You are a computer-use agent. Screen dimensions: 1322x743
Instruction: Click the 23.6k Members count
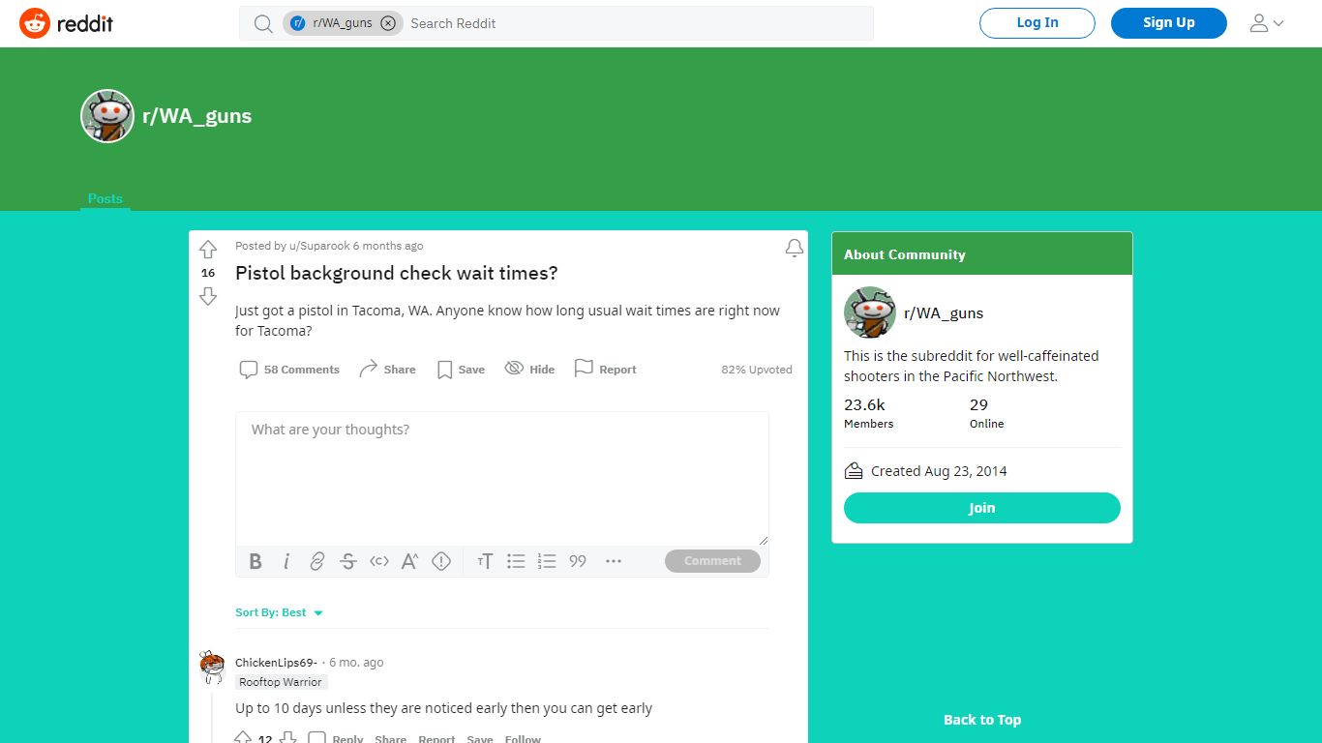pos(869,413)
